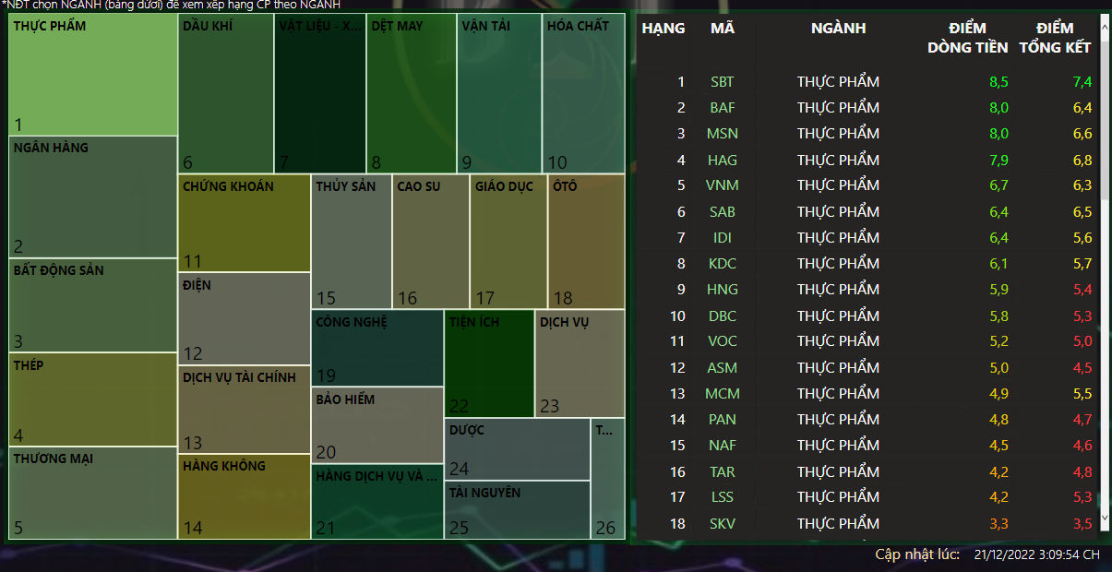Select the HAG stock code
The width and height of the screenshot is (1112, 572).
pyautogui.click(x=723, y=160)
